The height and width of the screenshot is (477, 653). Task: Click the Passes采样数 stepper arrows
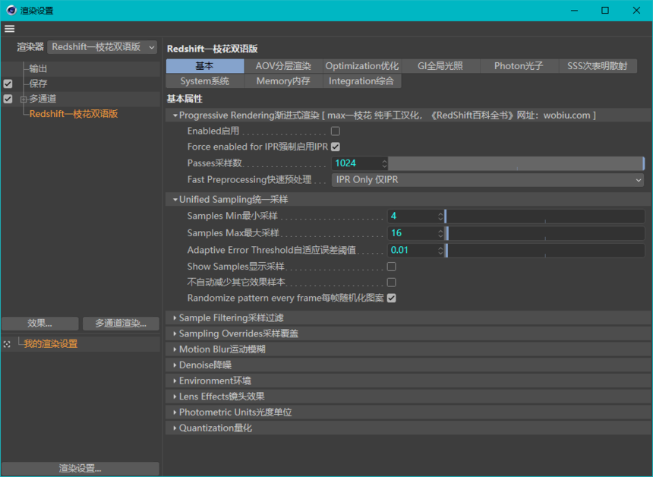pyautogui.click(x=384, y=163)
